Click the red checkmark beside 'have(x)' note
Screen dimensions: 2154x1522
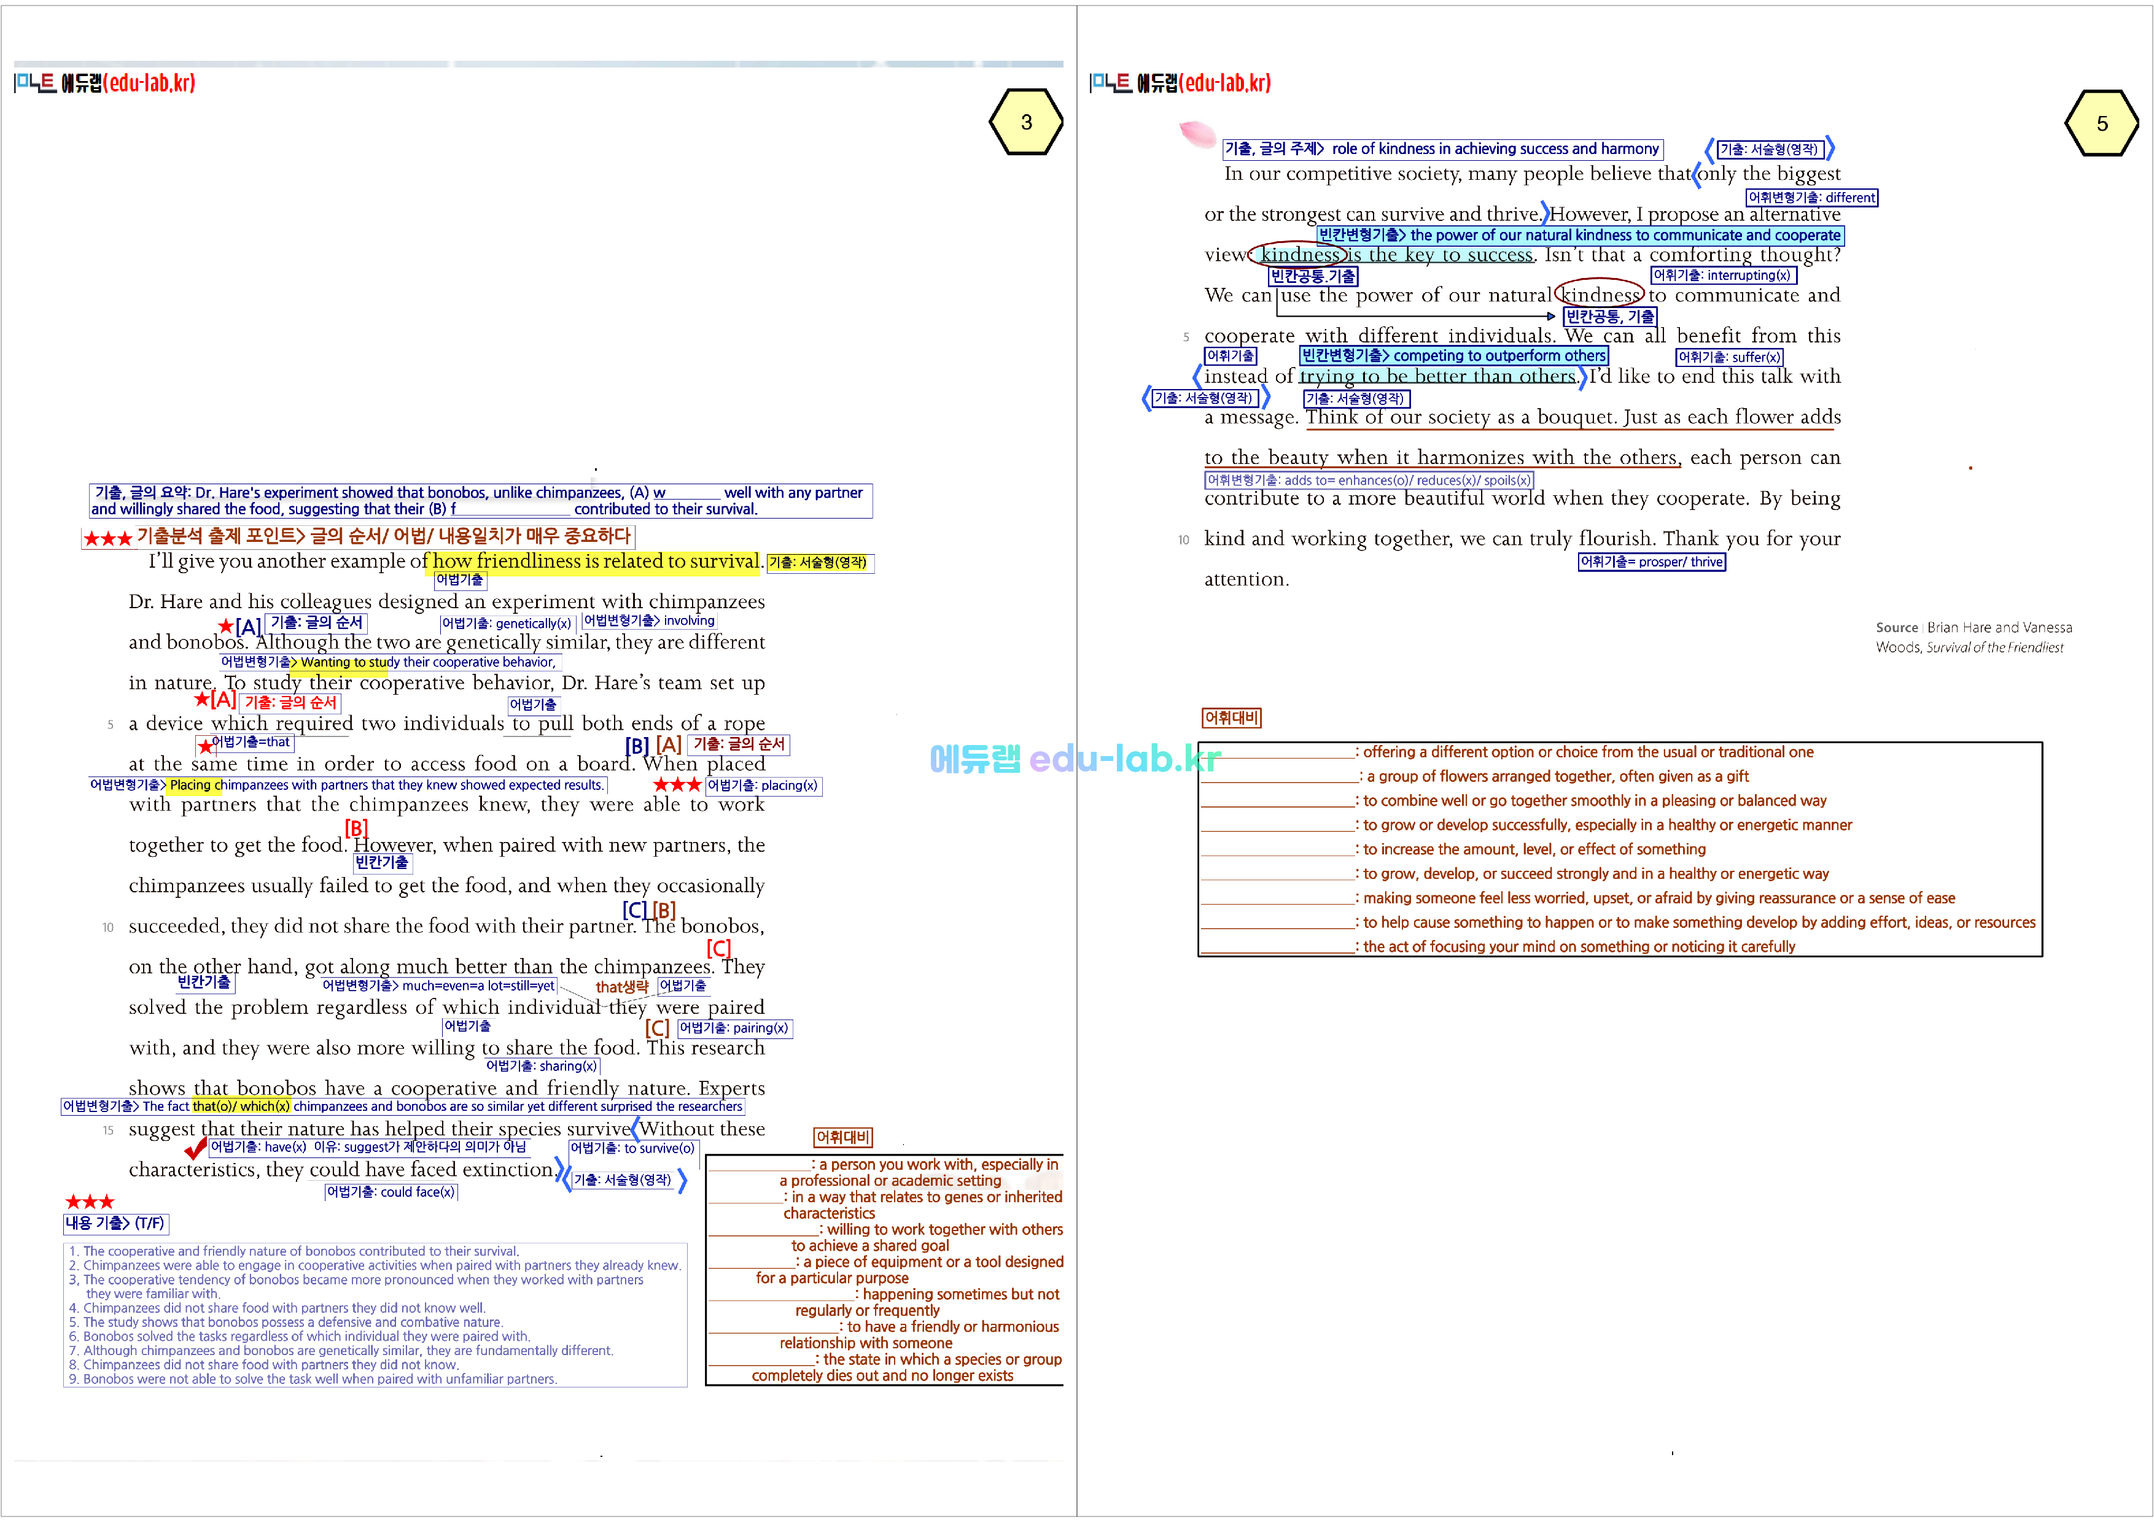195,1149
